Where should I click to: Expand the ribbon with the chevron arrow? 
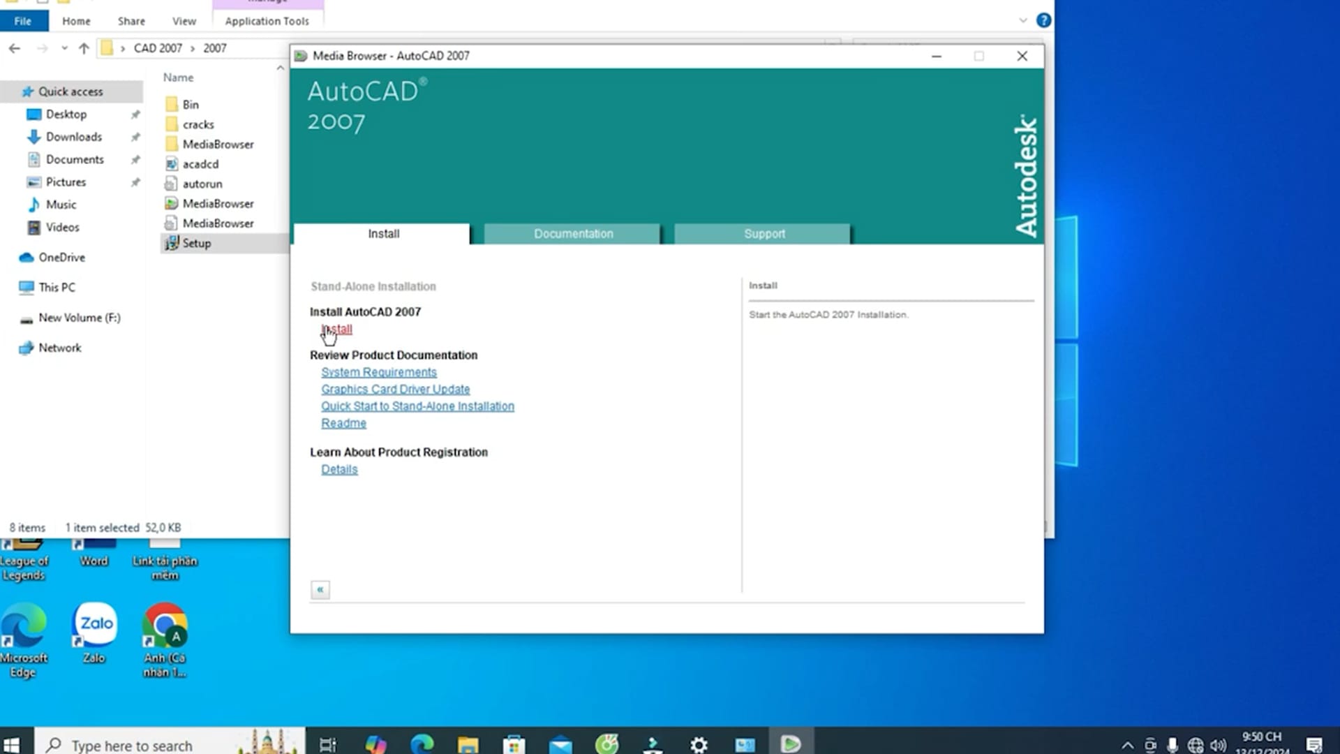(x=1023, y=21)
